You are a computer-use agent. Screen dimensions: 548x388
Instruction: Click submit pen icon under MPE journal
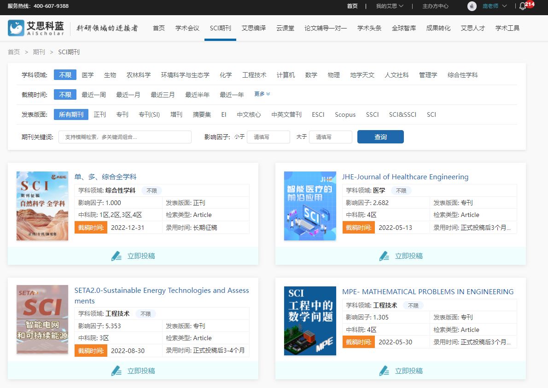384,371
